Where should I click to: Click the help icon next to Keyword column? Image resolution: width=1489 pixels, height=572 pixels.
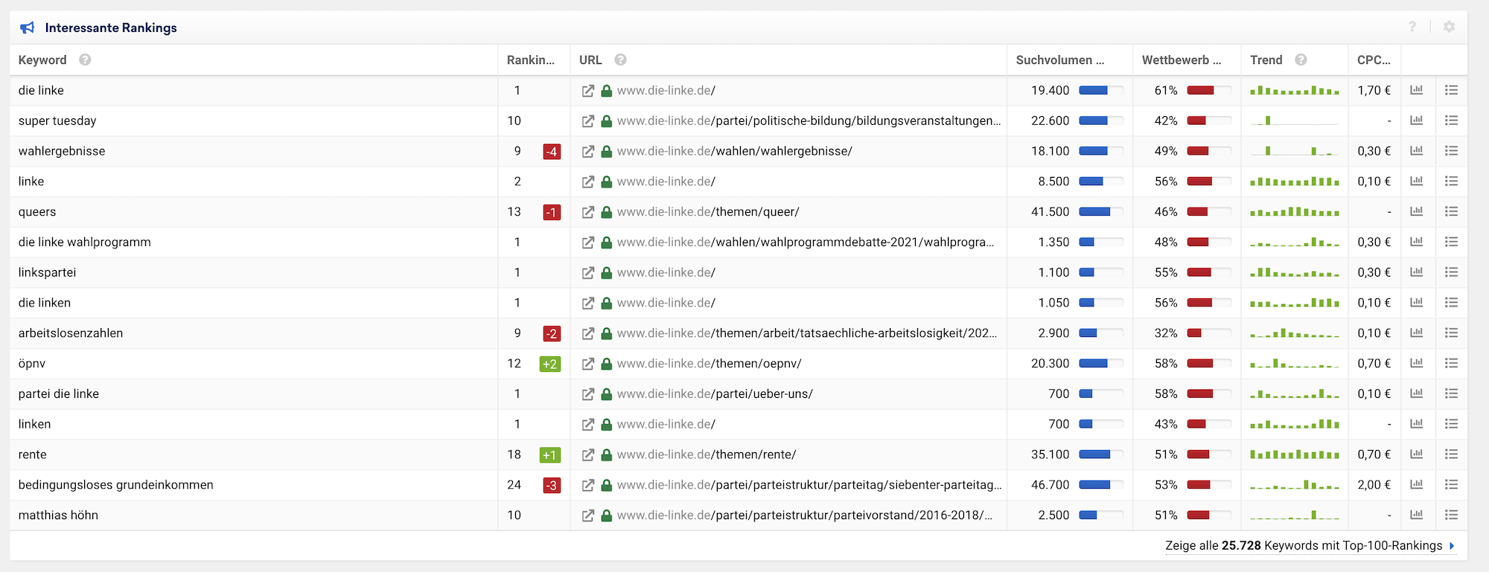85,60
